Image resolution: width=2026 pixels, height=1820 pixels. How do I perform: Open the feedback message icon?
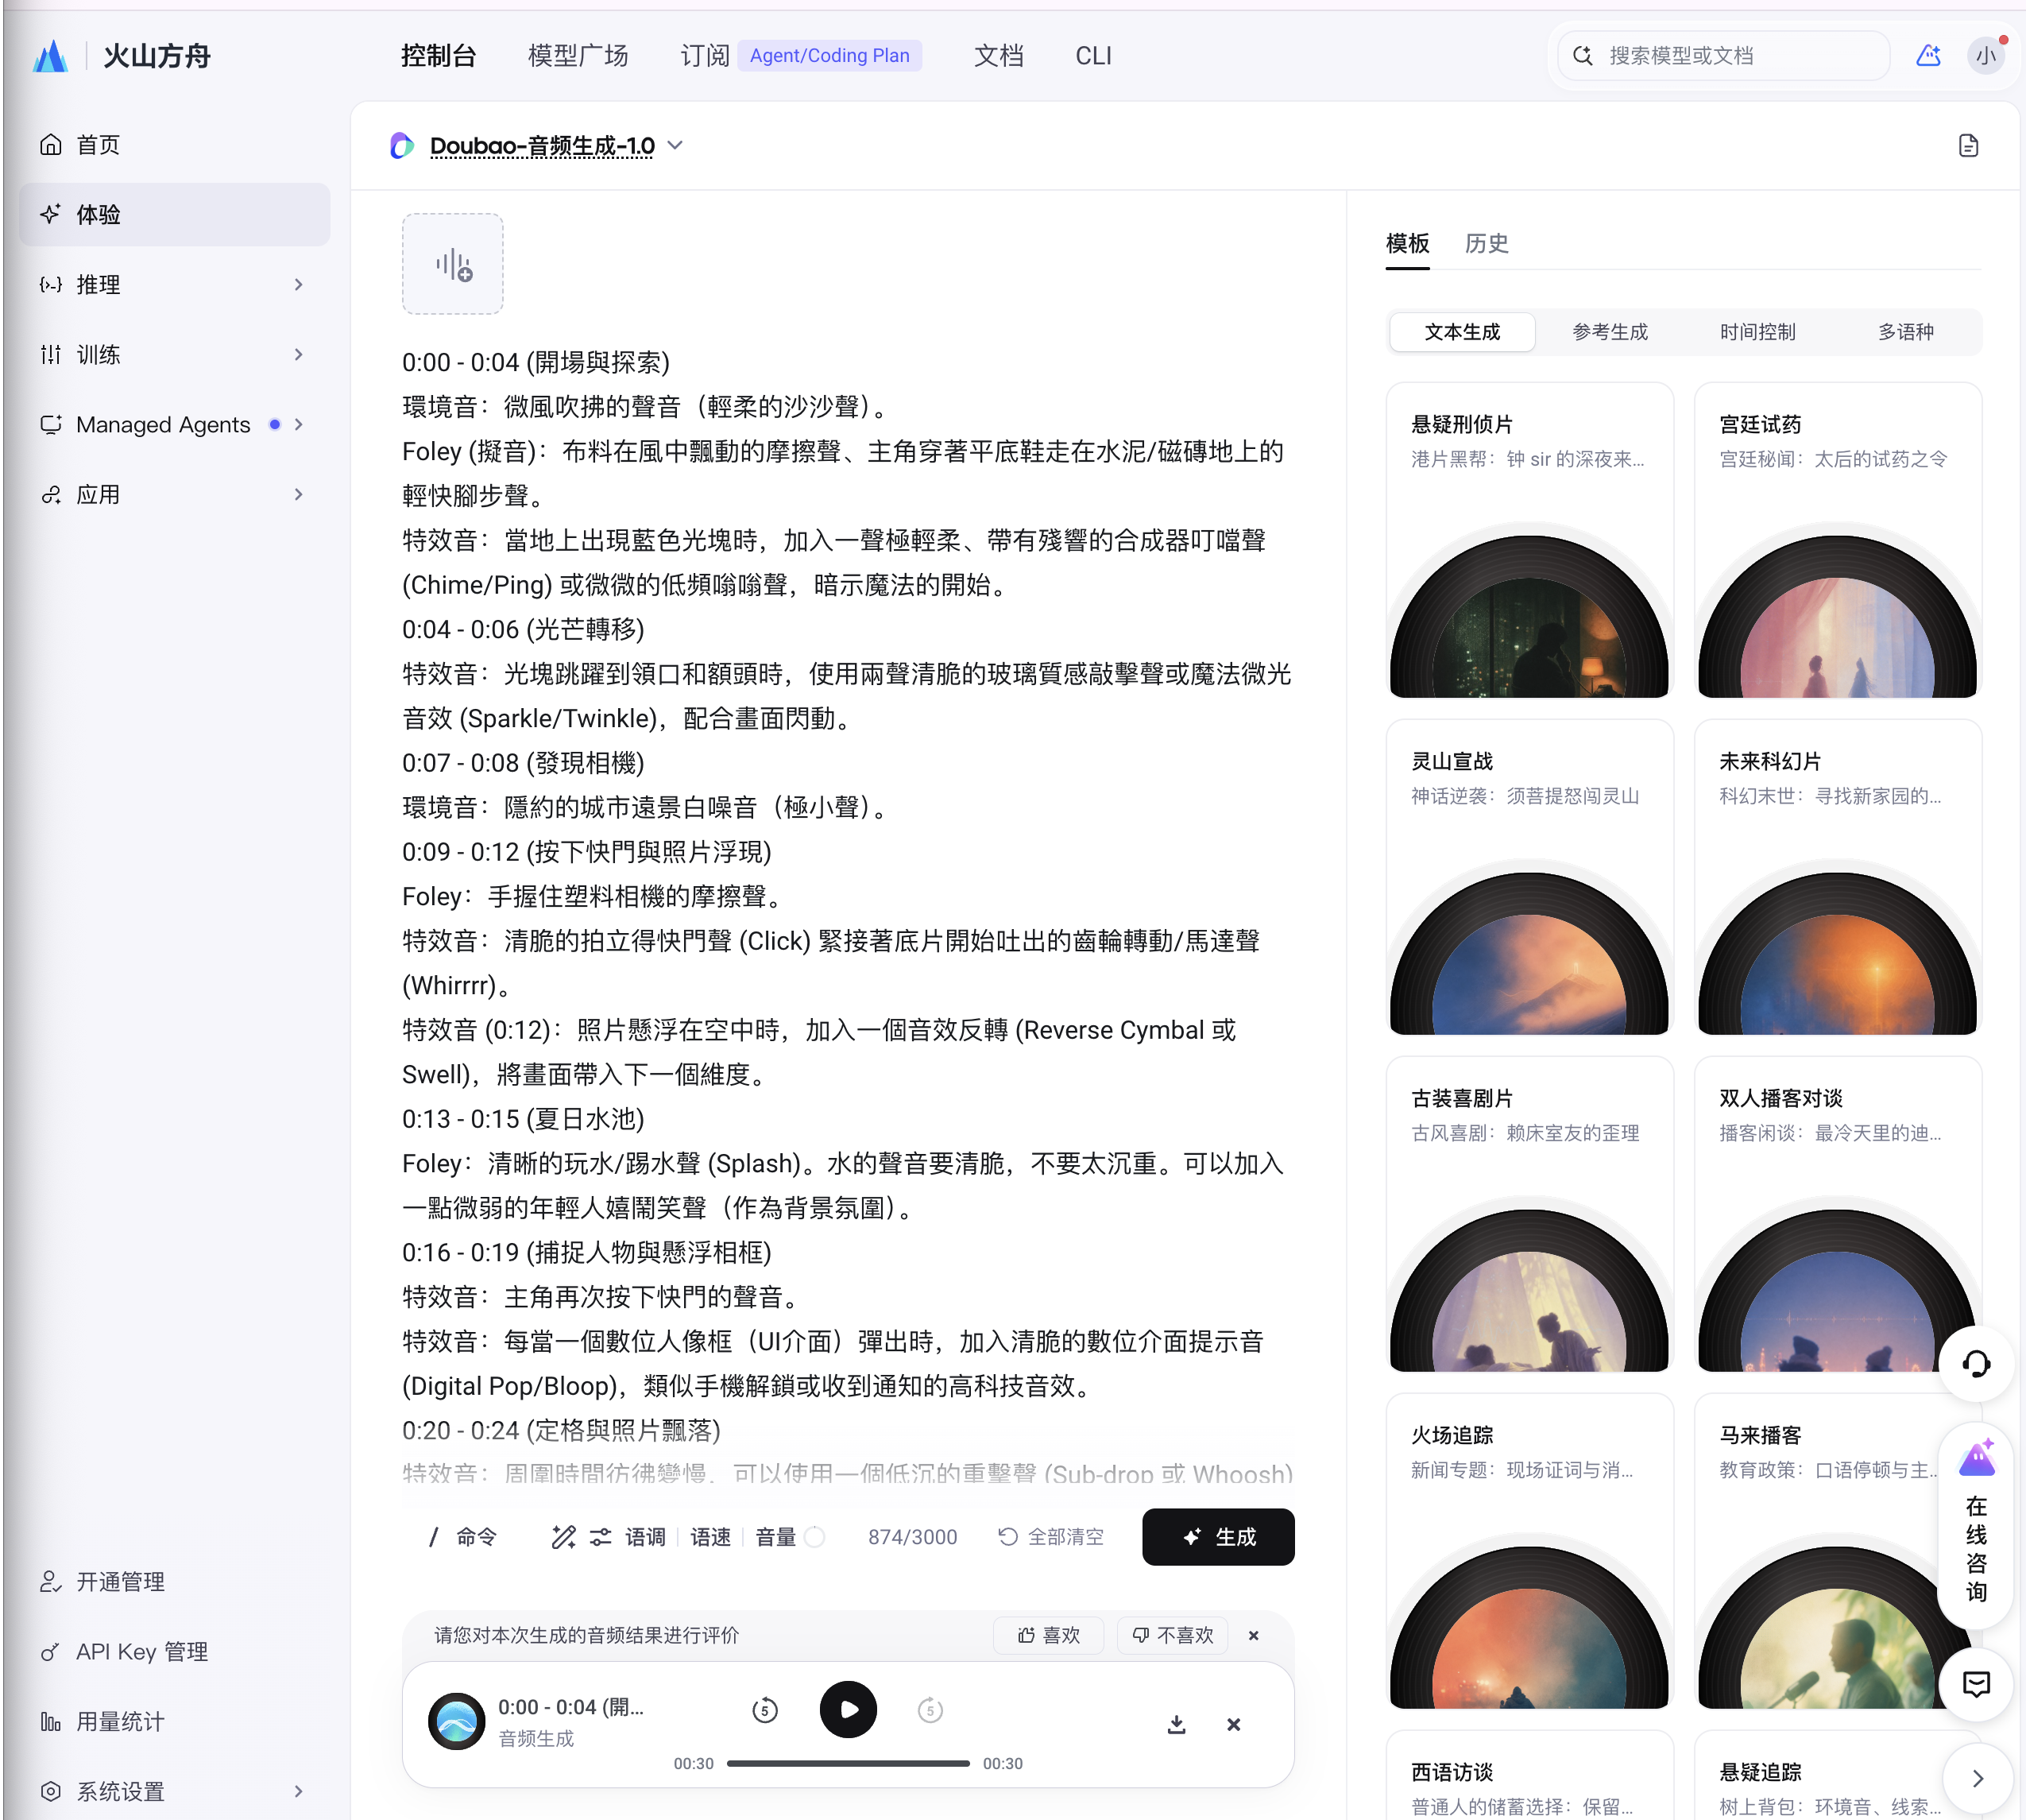pyautogui.click(x=1976, y=1685)
